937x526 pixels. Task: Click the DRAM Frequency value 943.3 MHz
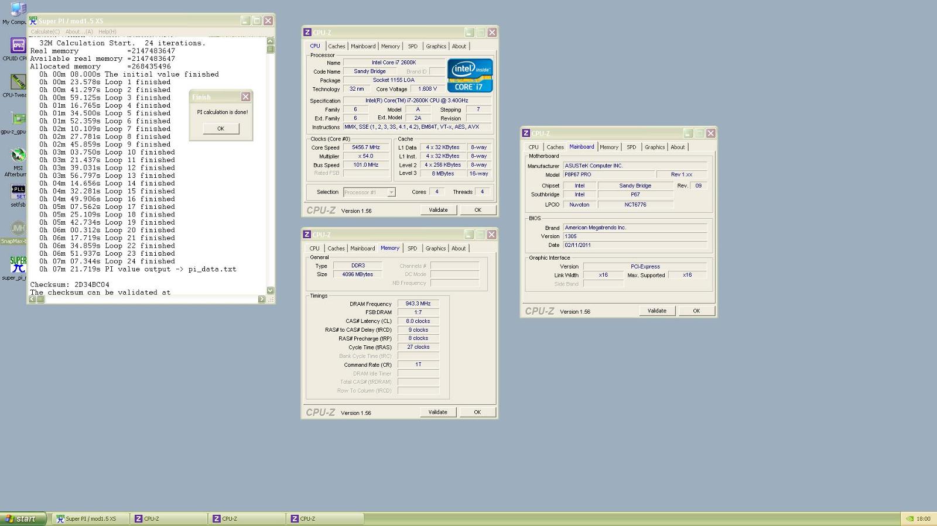click(418, 304)
